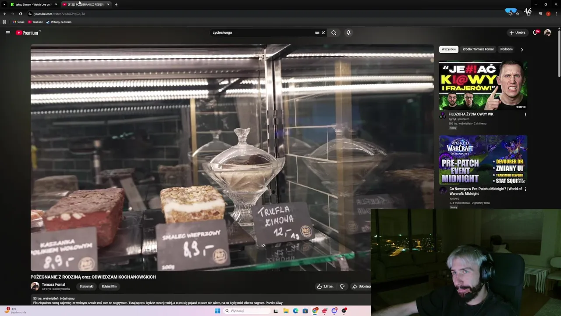Open FILOZOFIA ŻYCIA OWCY WK thumbnail
The height and width of the screenshot is (316, 561).
tap(483, 86)
